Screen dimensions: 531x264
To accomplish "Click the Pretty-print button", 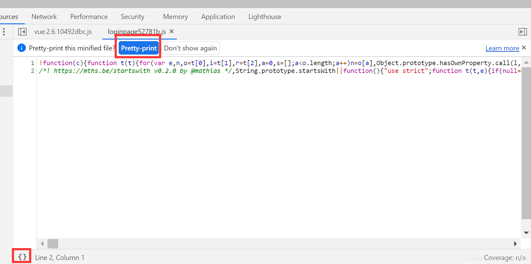I will coord(139,48).
